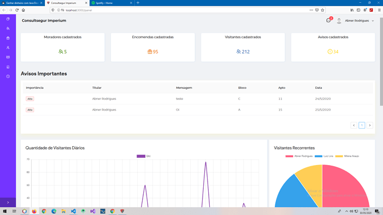Image resolution: width=383 pixels, height=215 pixels.
Task: Click the yellow warning icon in Avisos card
Action: pos(330,52)
